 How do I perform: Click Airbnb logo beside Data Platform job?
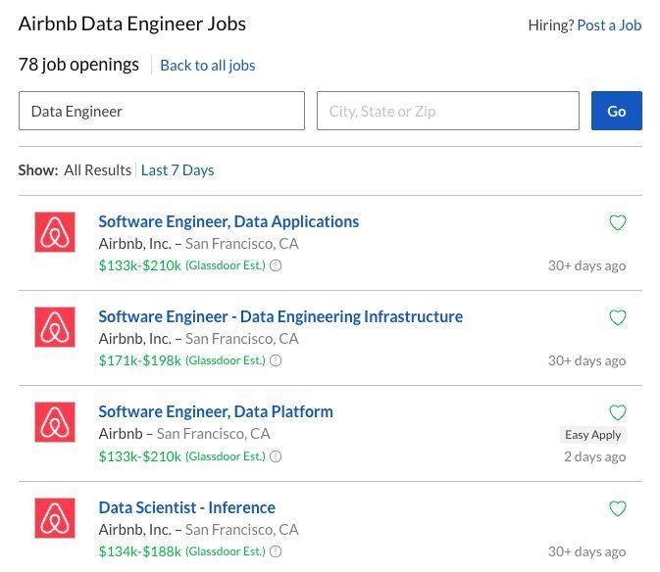(x=55, y=422)
